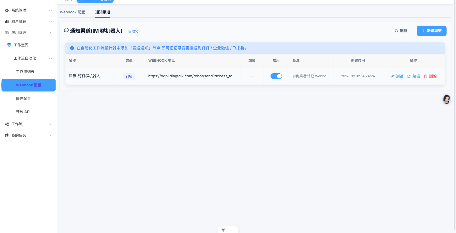Click the 创建时间 column header

click(x=358, y=61)
